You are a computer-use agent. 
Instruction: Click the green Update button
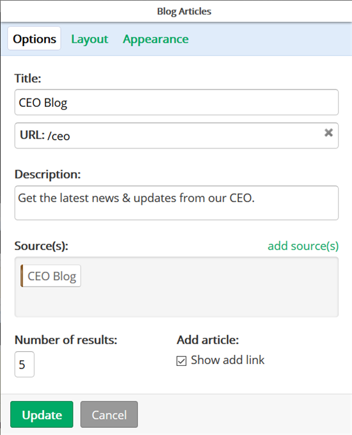tap(42, 415)
